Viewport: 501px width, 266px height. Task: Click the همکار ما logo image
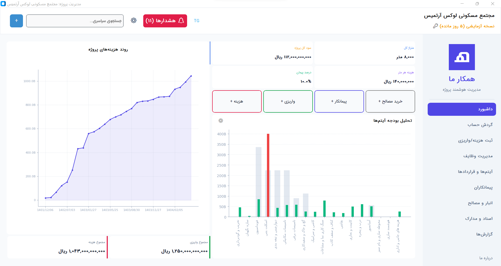[462, 57]
